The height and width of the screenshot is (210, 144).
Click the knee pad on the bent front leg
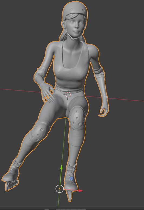pyautogui.click(x=77, y=118)
